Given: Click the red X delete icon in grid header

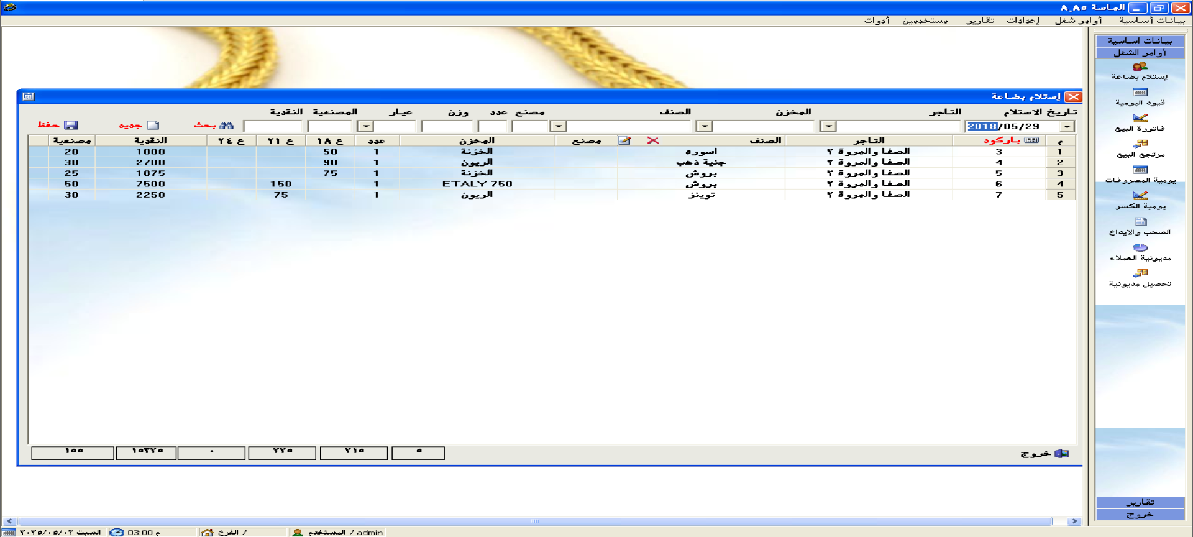Looking at the screenshot, I should pos(652,140).
